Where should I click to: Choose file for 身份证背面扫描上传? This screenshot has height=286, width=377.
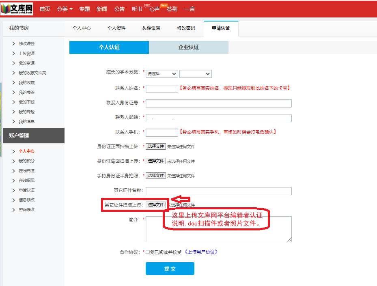[x=156, y=161]
